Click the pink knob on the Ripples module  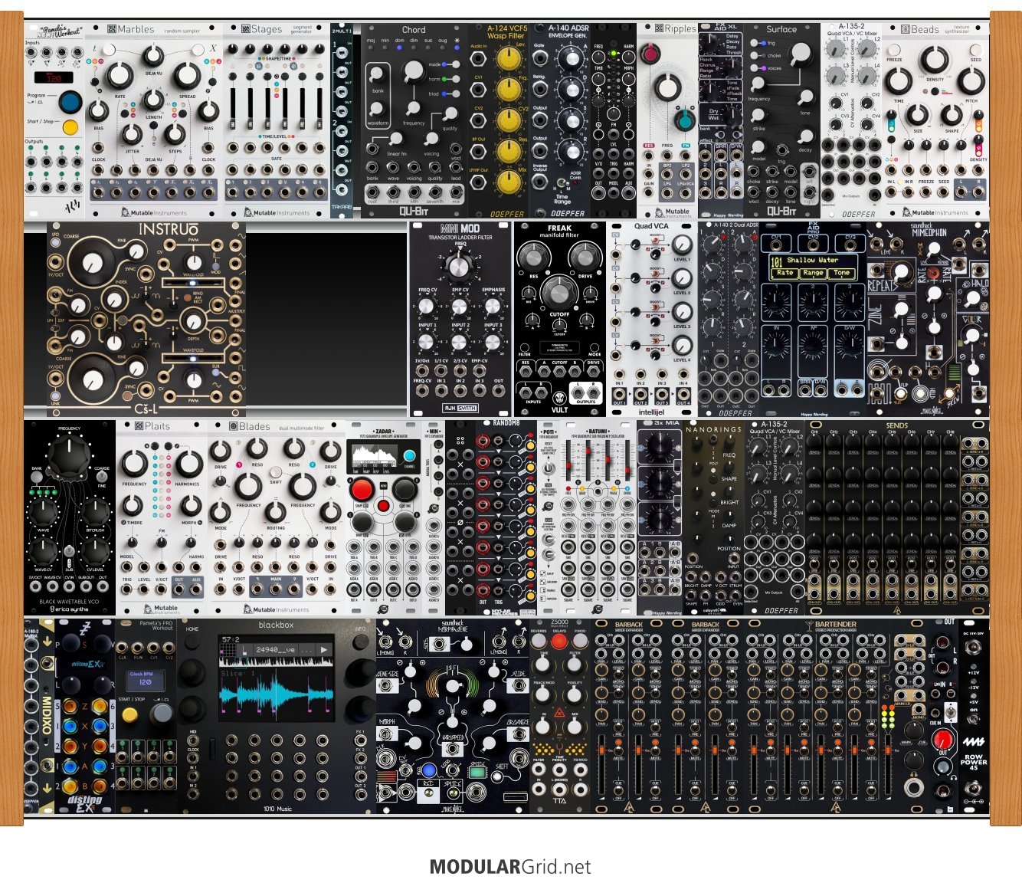click(x=651, y=53)
